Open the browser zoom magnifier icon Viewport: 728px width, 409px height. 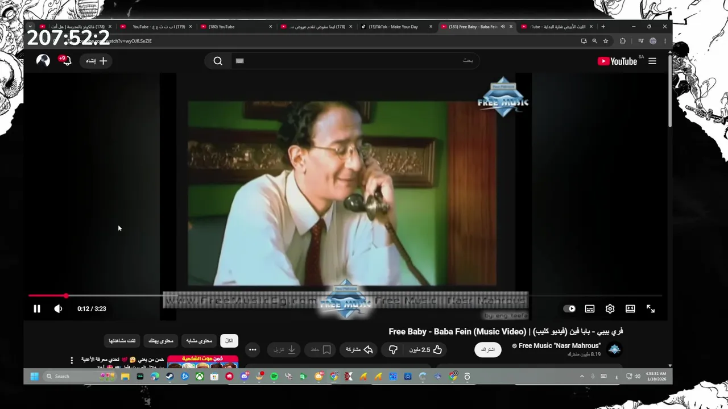[594, 41]
